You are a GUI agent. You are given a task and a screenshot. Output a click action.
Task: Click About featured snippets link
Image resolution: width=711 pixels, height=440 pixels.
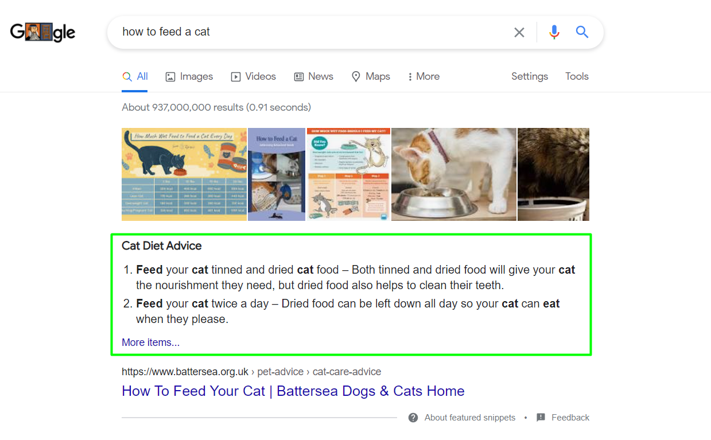point(469,418)
